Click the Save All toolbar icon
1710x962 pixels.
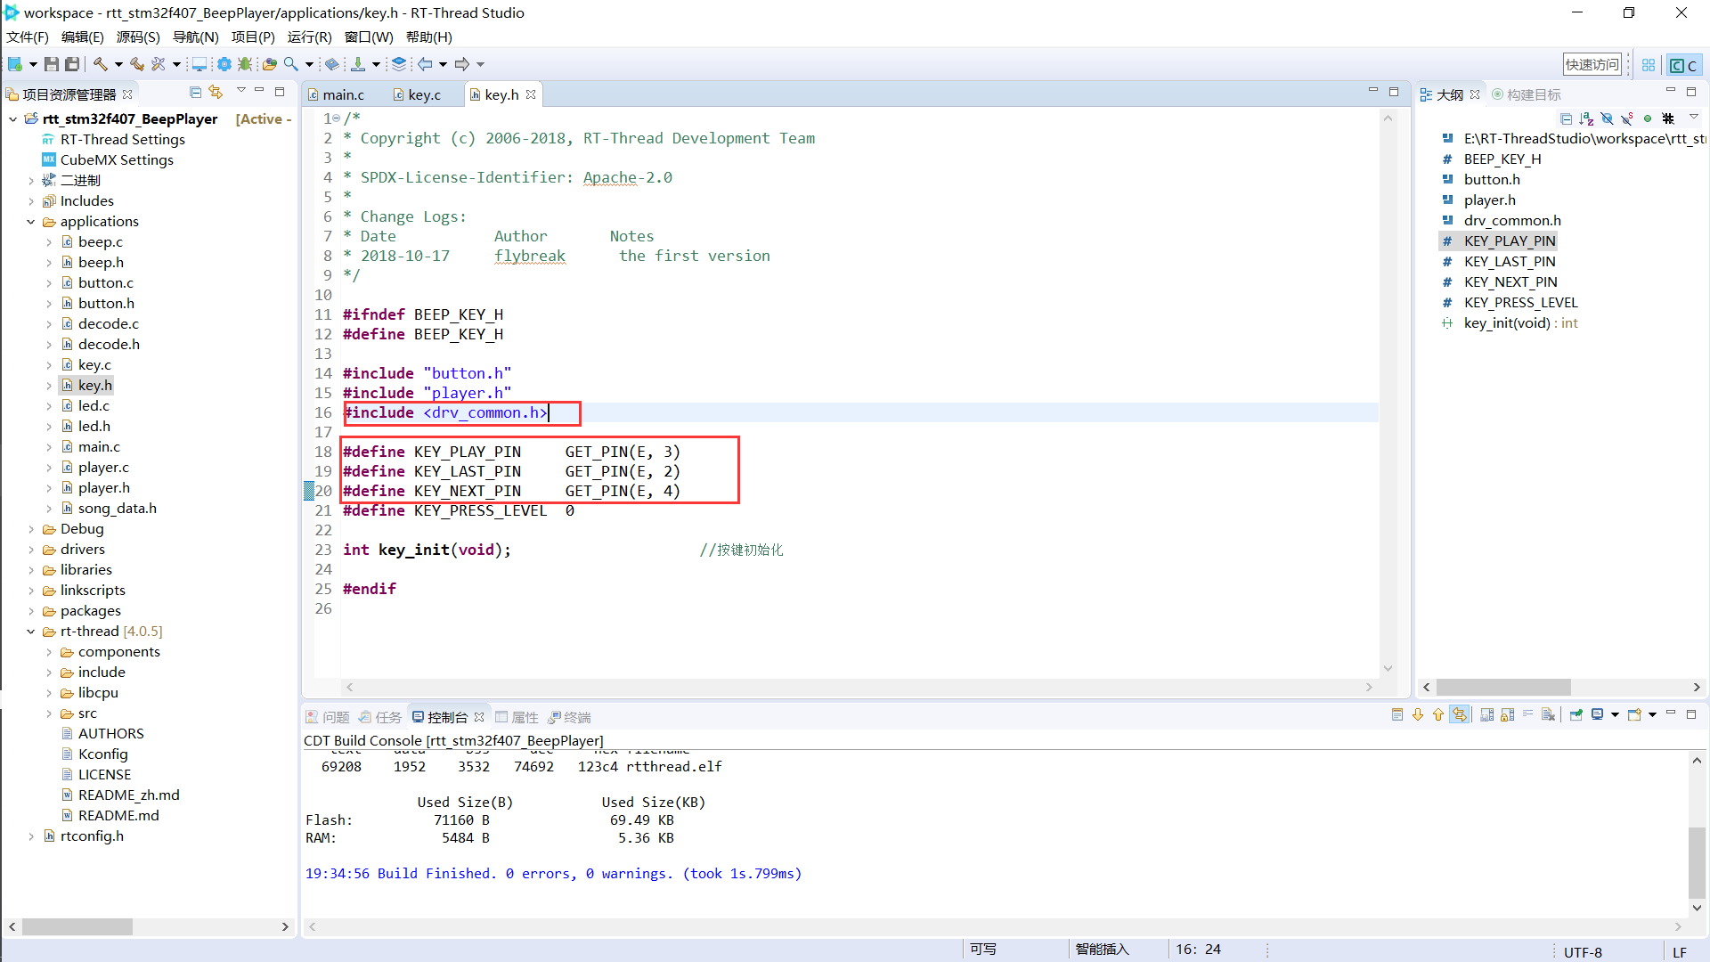(72, 63)
